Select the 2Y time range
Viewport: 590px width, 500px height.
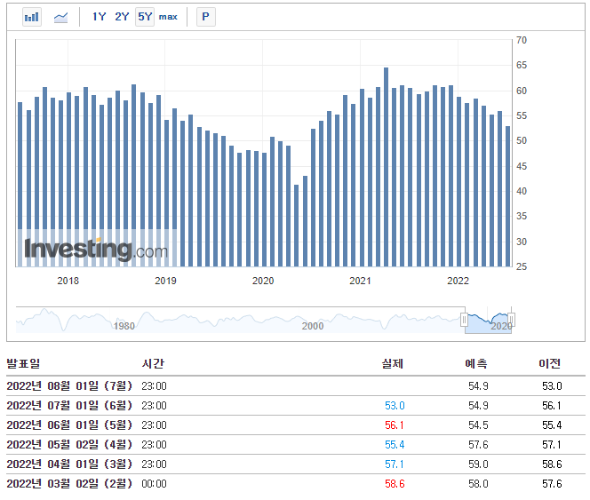pyautogui.click(x=122, y=17)
